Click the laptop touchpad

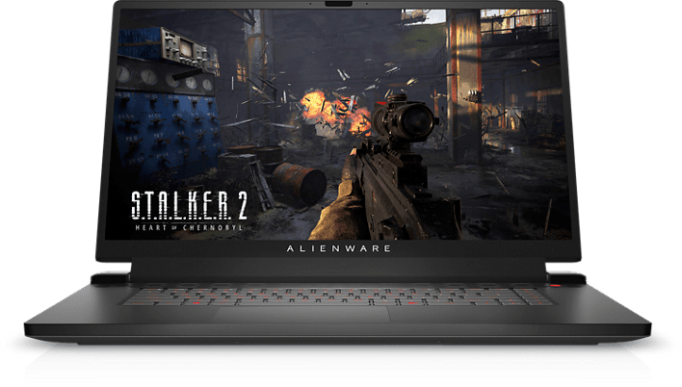tap(301, 314)
